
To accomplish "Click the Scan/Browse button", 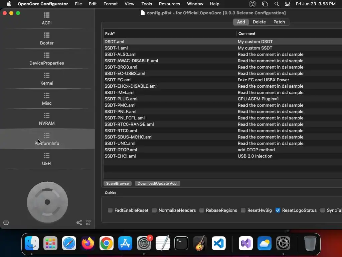I will pyautogui.click(x=117, y=183).
